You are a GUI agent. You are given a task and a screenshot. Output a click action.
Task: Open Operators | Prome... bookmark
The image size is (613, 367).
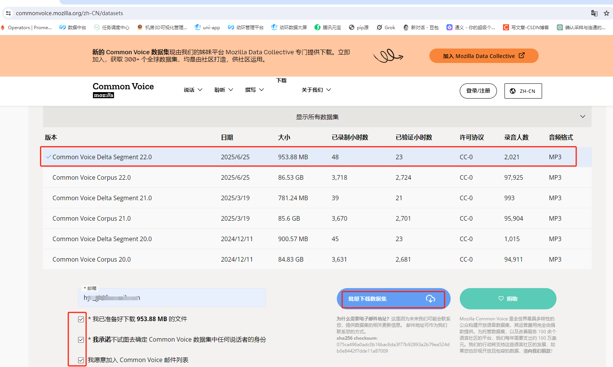[x=27, y=27]
